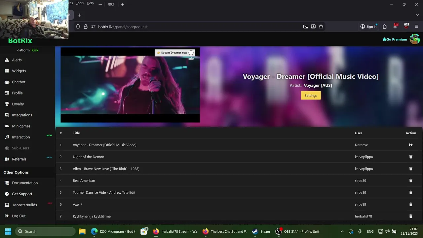
Task: Click Go Premium
Action: click(395, 39)
